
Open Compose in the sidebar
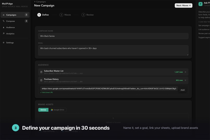tap(15, 21)
